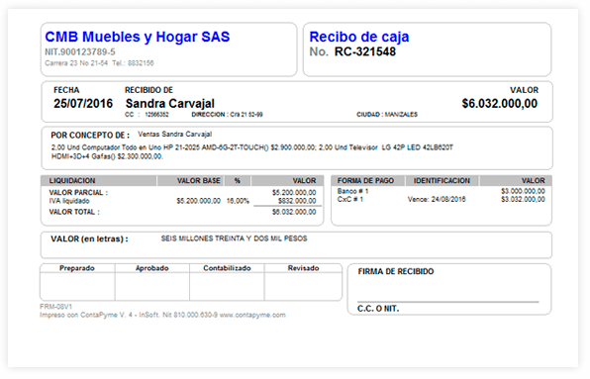Select the total $6.032.000,00 in liquidation table
590x379 pixels.
coord(294,212)
